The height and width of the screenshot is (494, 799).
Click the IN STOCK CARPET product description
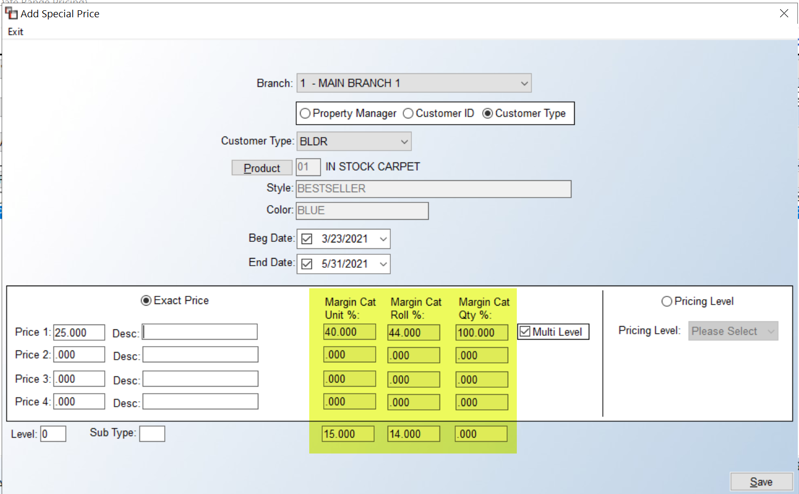coord(372,167)
